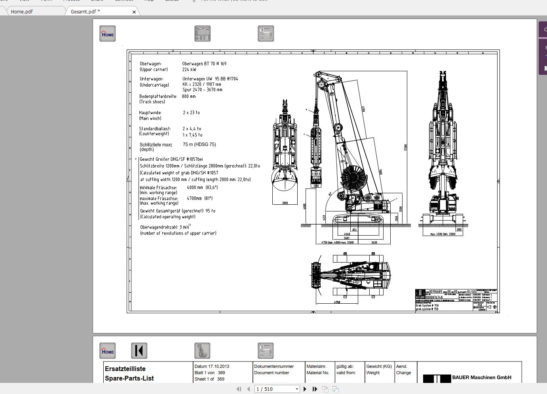Click the BAUER title block on the drawing

456,300
